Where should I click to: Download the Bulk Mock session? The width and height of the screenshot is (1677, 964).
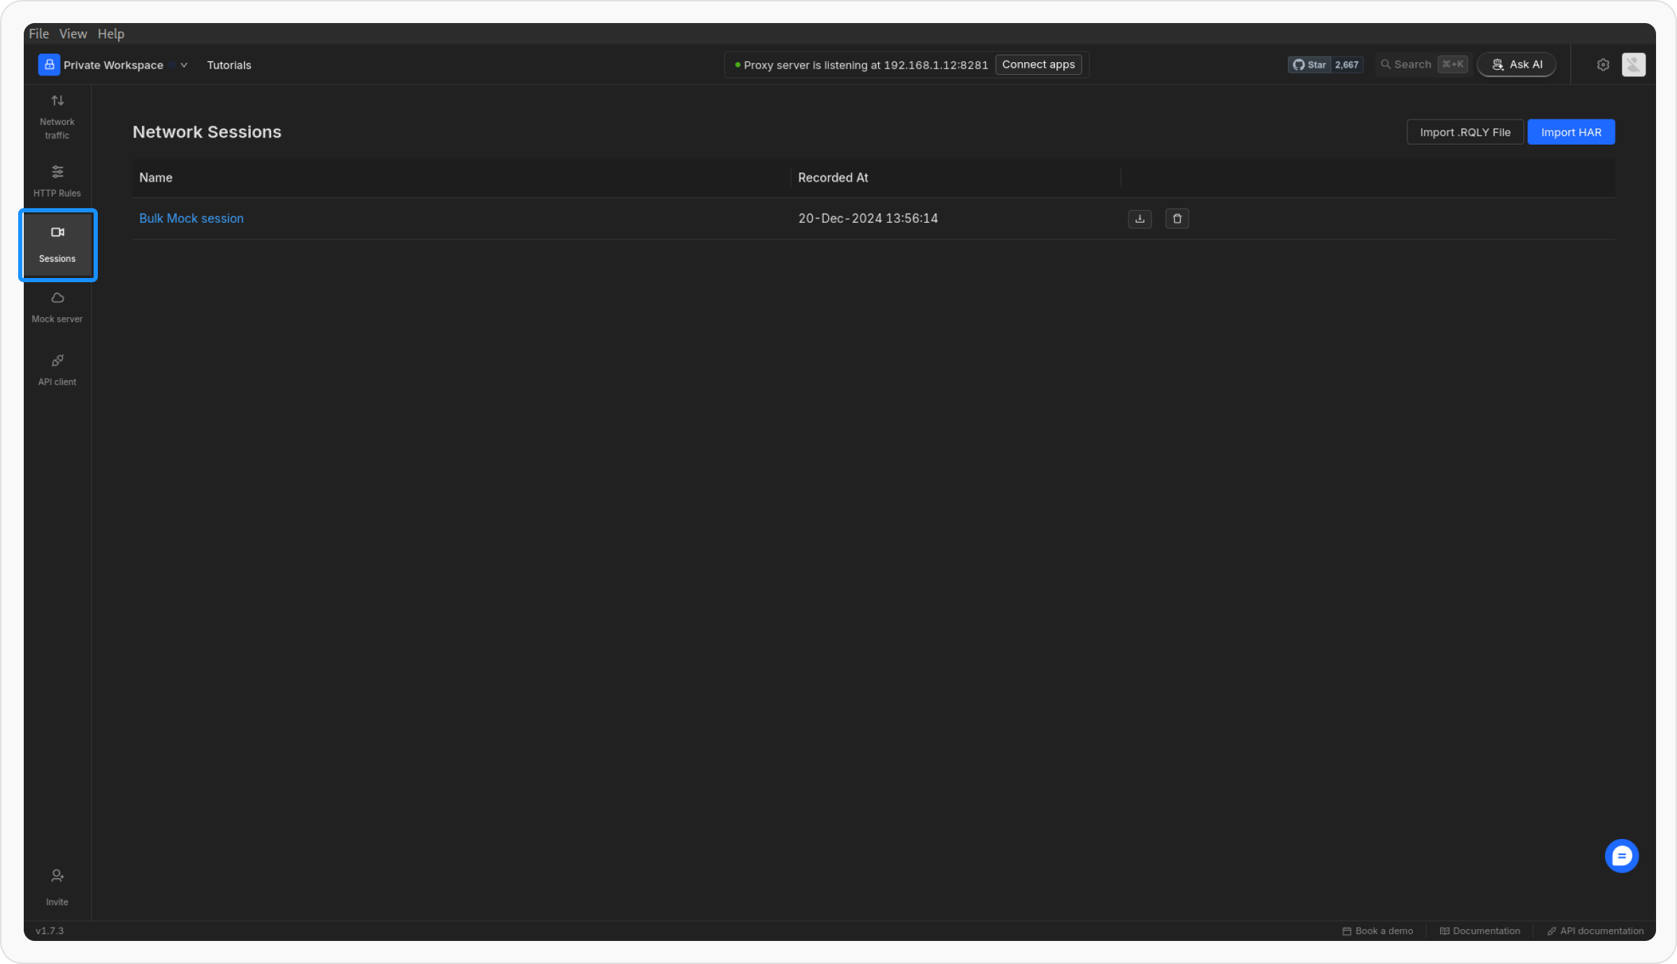tap(1140, 219)
